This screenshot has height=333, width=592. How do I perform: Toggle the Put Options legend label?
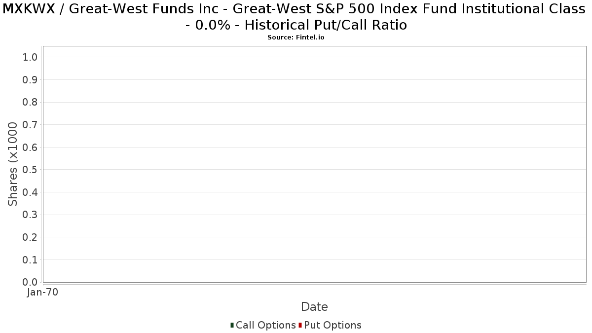333,325
